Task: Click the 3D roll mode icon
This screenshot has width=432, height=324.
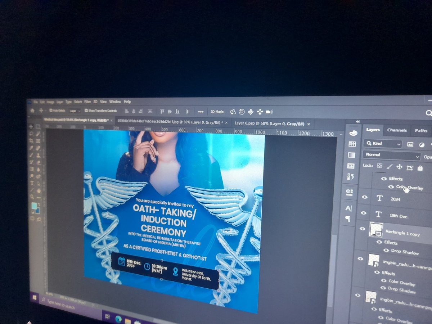Action: pyautogui.click(x=242, y=112)
